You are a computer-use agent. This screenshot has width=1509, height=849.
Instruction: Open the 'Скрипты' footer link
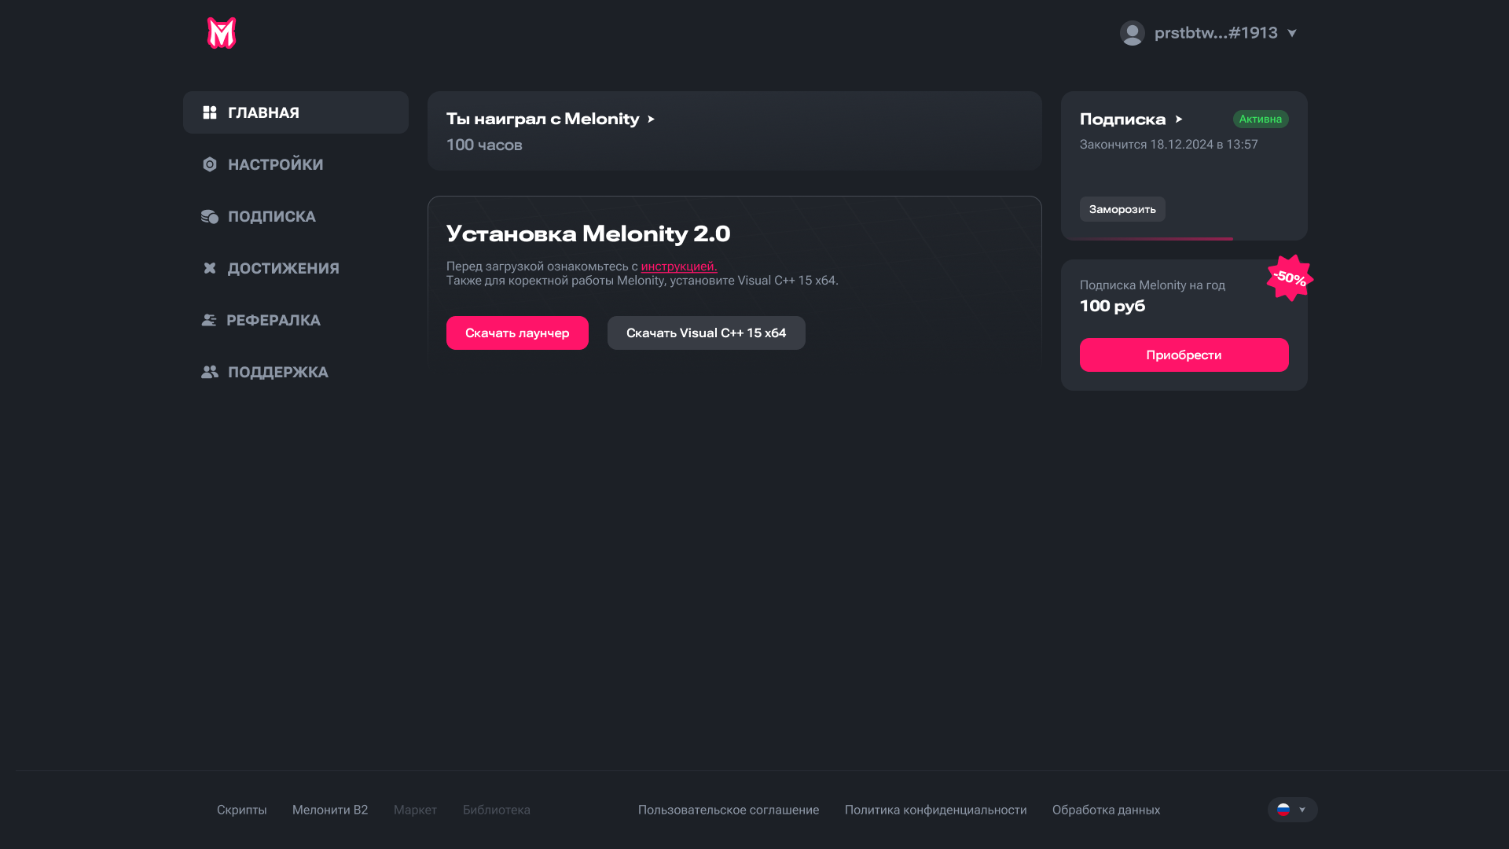tap(242, 810)
